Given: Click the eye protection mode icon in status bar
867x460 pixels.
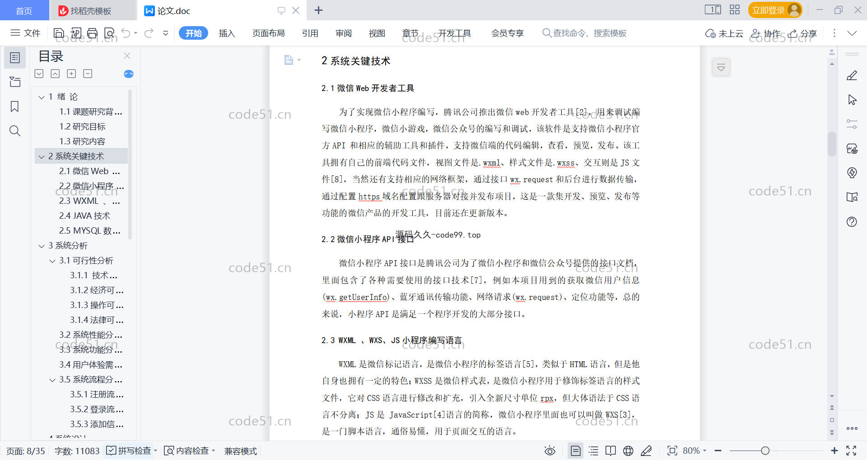Looking at the screenshot, I should [x=550, y=451].
